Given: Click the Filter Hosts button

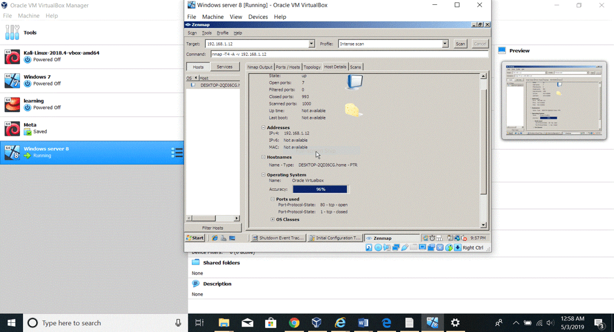Looking at the screenshot, I should click(x=213, y=228).
